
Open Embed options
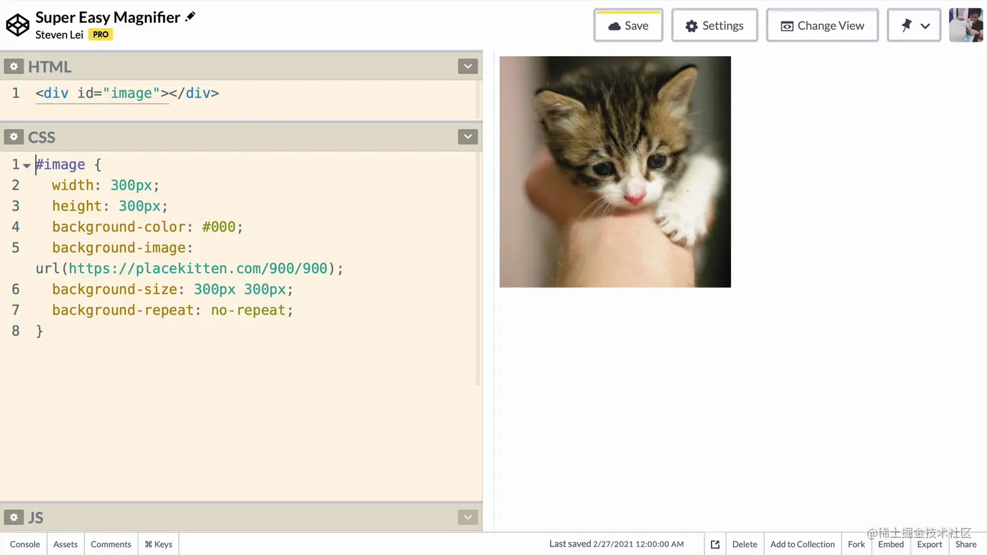890,544
